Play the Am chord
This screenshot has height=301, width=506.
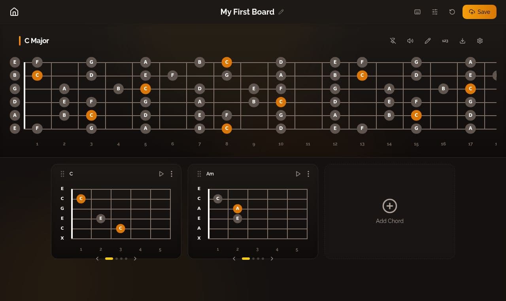pos(298,174)
